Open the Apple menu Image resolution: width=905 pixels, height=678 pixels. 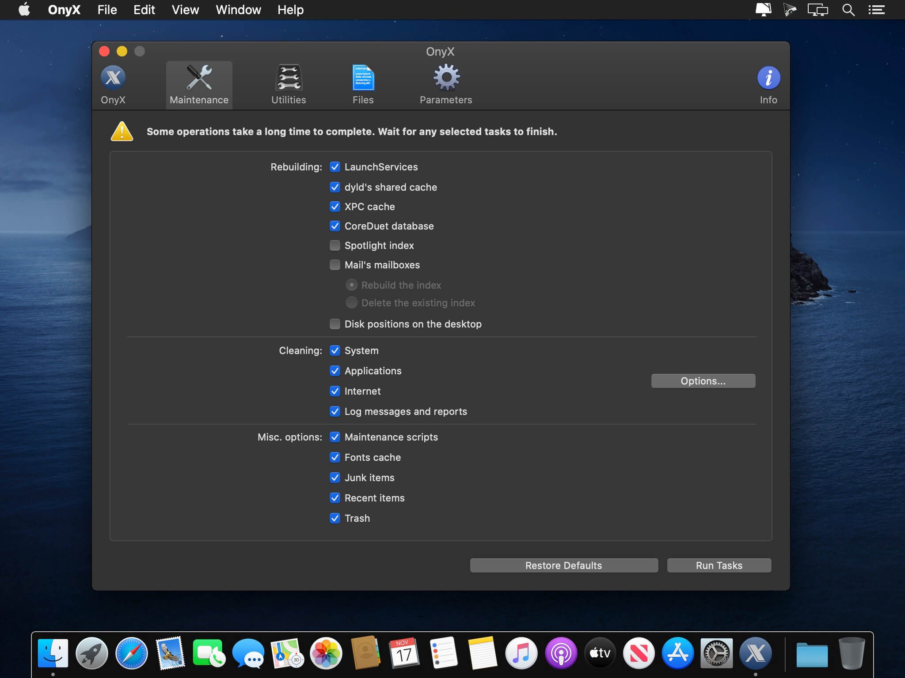tap(24, 9)
